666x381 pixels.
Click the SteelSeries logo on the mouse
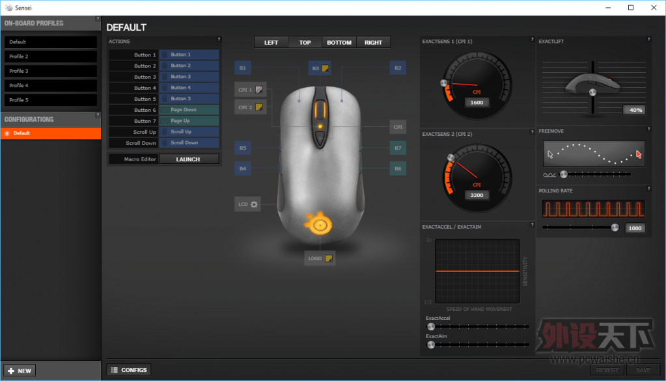pos(318,223)
